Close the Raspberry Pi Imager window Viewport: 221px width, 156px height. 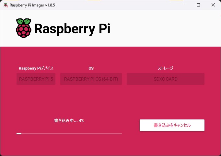point(213,5)
